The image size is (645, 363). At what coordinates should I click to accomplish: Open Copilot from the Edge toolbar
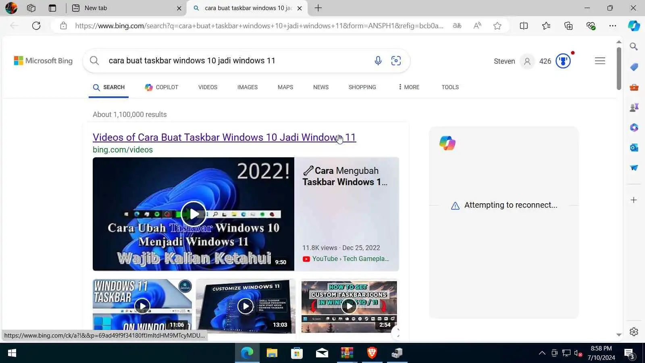(634, 26)
